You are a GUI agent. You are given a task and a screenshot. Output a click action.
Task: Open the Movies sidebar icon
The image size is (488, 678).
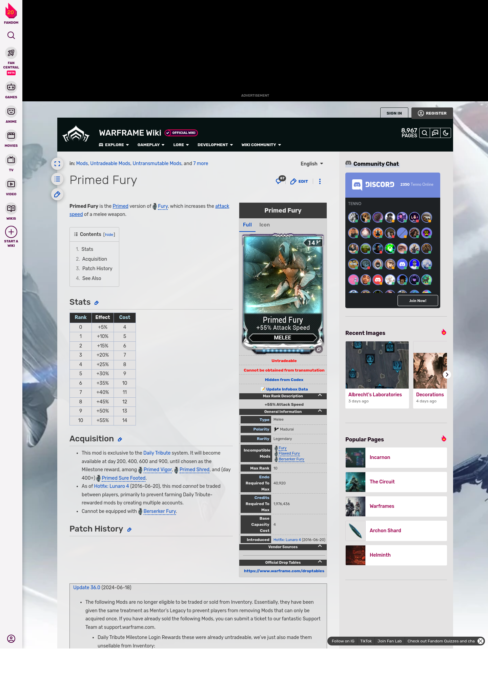(x=11, y=136)
